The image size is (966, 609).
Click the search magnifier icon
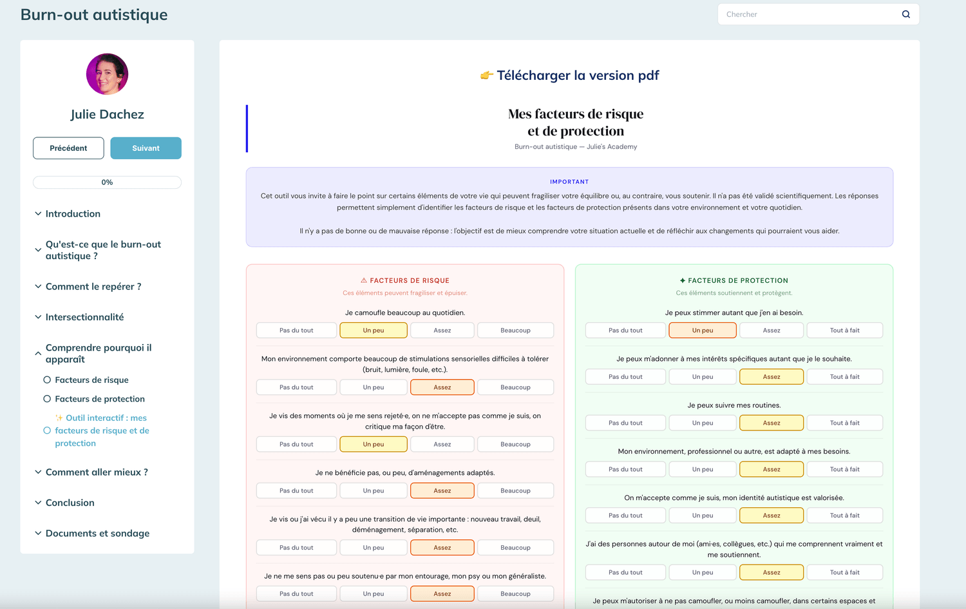[x=905, y=14]
